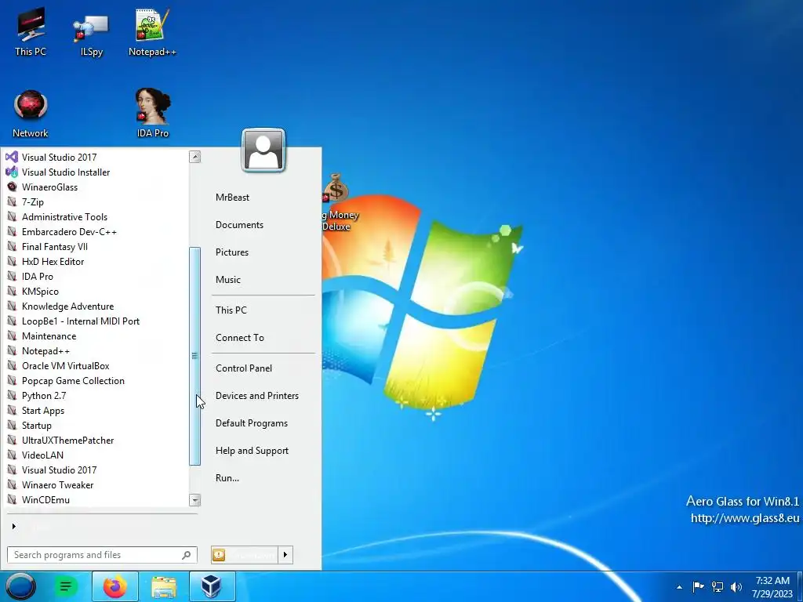Select the IDA Pro portrait desktop icon
The image size is (803, 602).
coord(153,114)
